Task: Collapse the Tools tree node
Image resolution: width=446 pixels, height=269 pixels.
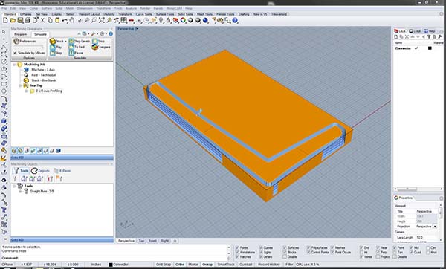Action: click(x=14, y=186)
